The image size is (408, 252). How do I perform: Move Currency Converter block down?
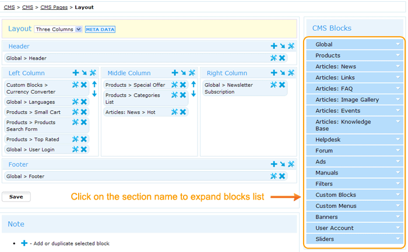tap(94, 94)
